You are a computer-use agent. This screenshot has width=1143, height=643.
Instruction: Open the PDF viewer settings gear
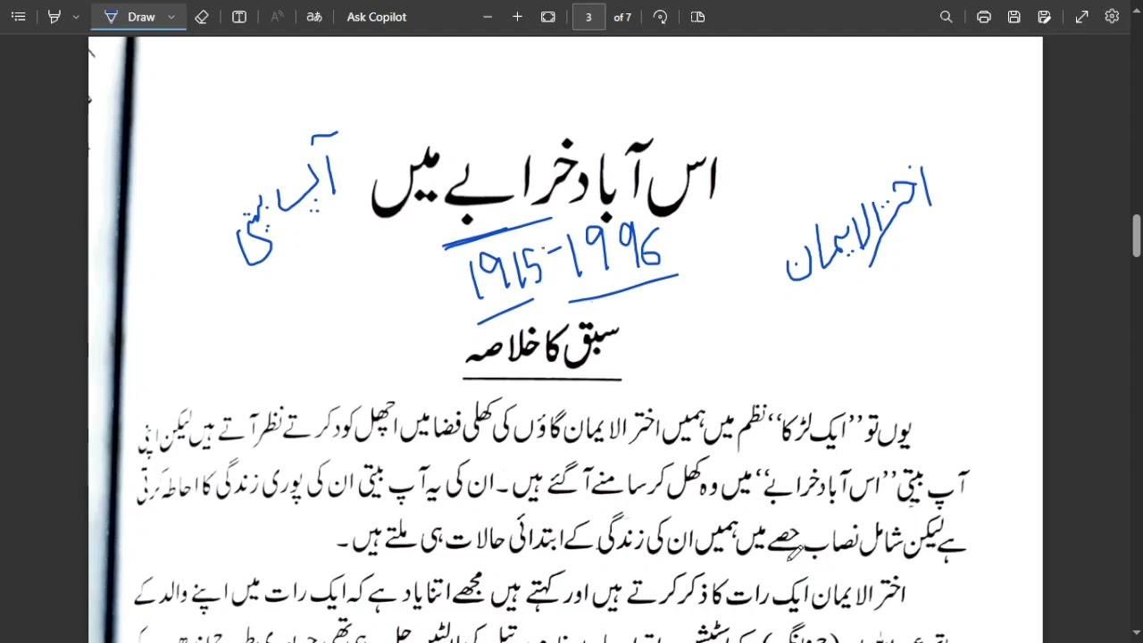[x=1112, y=17]
